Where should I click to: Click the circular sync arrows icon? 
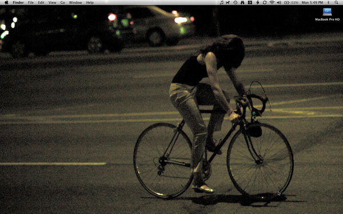265,2
